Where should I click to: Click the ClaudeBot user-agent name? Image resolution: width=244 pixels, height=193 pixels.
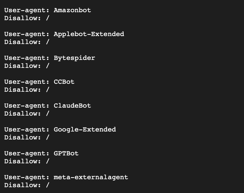[x=72, y=106]
